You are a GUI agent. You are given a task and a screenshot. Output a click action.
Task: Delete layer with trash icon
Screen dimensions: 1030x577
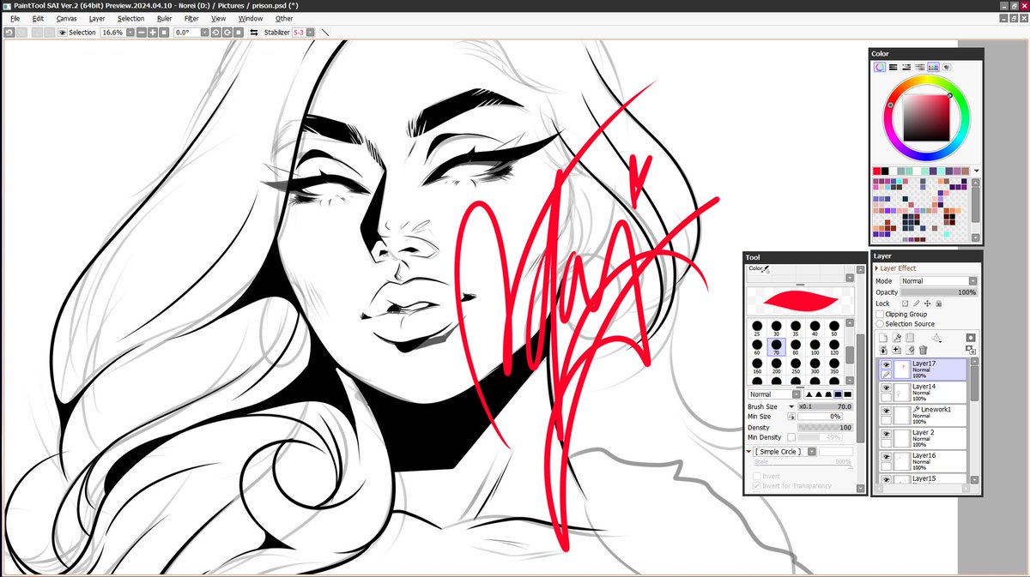point(923,350)
